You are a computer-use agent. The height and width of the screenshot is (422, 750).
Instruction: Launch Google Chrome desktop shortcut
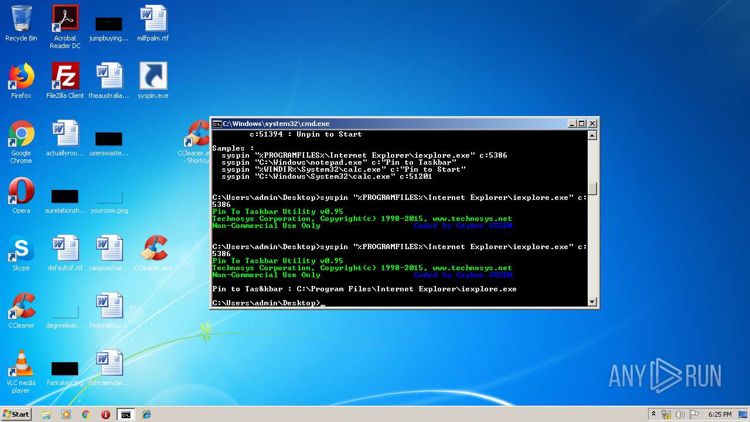[21, 142]
